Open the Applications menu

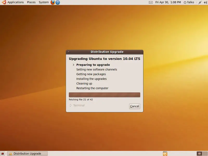(15, 2)
